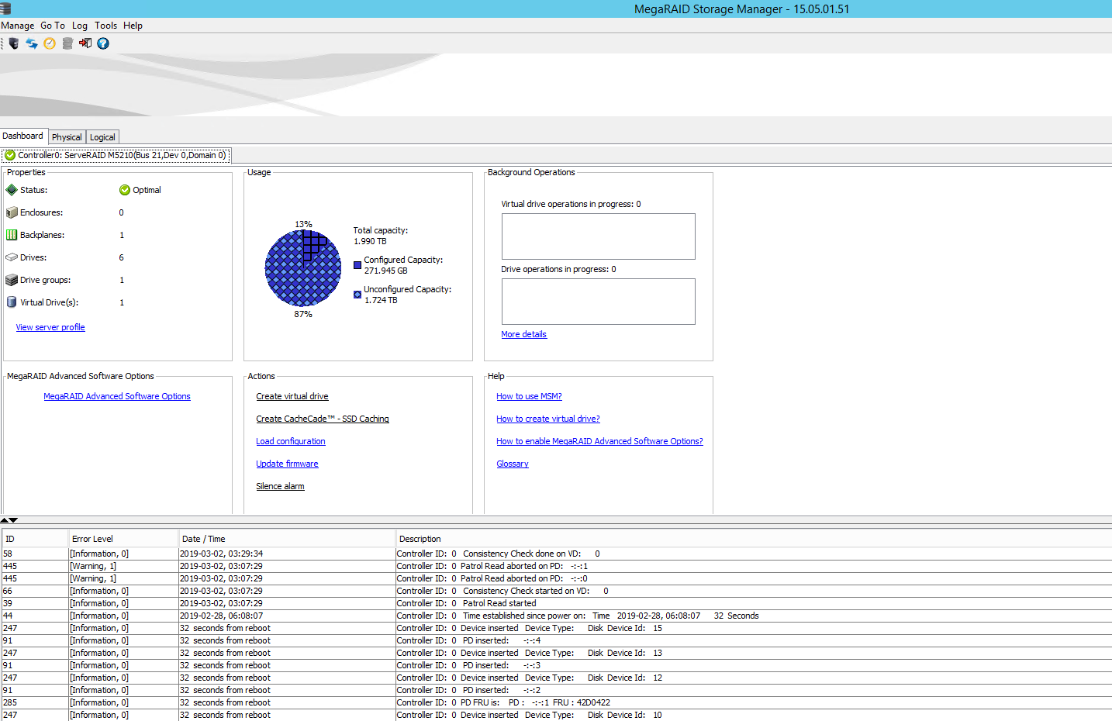1112x721 pixels.
Task: Click the controller tab's green check icon
Action: pyautogui.click(x=10, y=155)
